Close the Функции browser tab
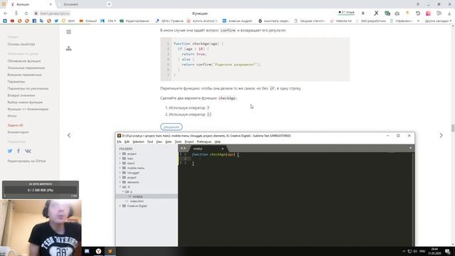 (x=50, y=4)
